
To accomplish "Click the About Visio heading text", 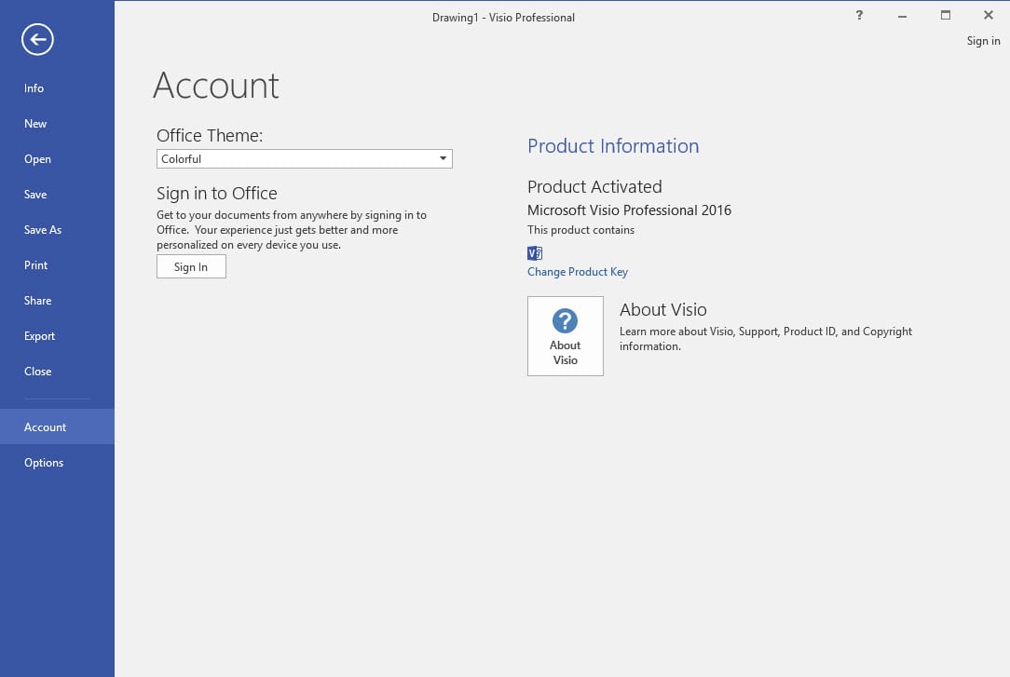I will (x=662, y=309).
